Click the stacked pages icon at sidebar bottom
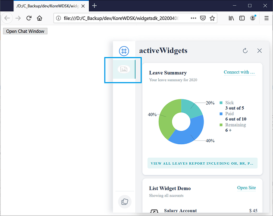The width and height of the screenshot is (273, 216). tap(124, 201)
